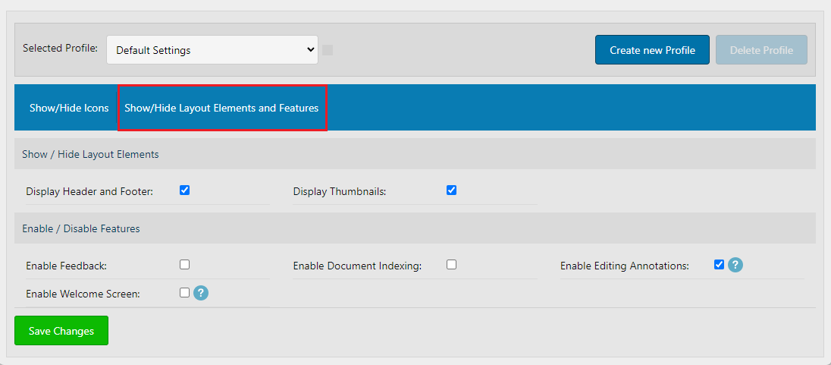The image size is (831, 365).
Task: Click the Enable Document Indexing label text
Action: pos(357,266)
